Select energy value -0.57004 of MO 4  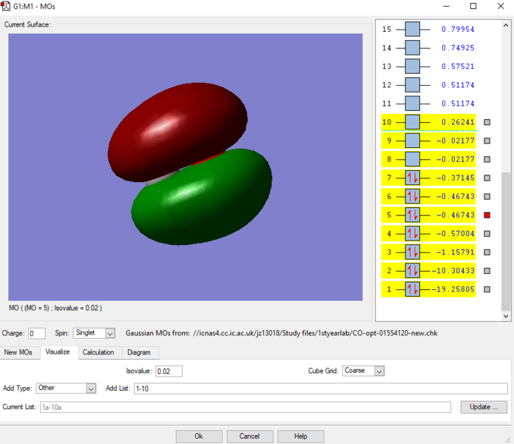(456, 234)
